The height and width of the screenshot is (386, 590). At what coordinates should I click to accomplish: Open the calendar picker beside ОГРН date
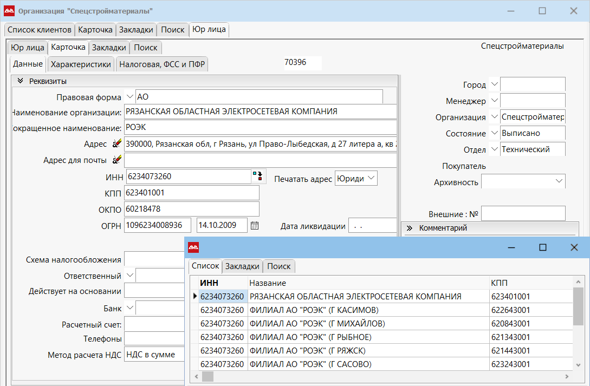tap(255, 226)
